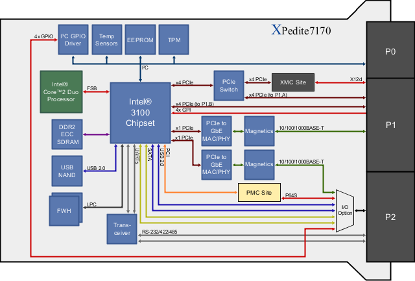Click the LPC label
Viewport: 415px width, 281px height.
[91, 204]
